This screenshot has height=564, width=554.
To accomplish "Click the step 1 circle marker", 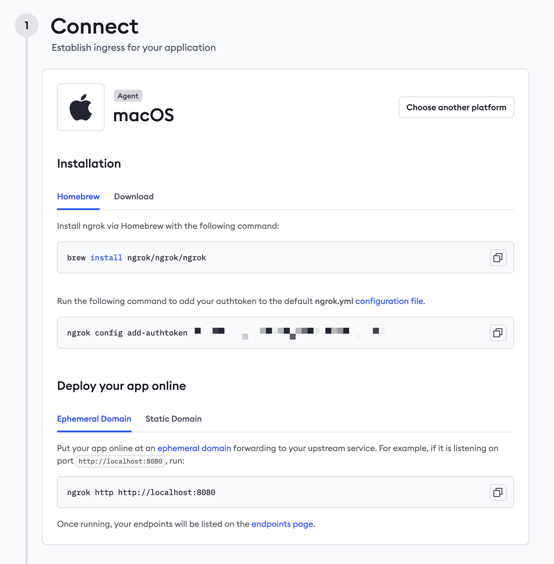I will click(27, 26).
